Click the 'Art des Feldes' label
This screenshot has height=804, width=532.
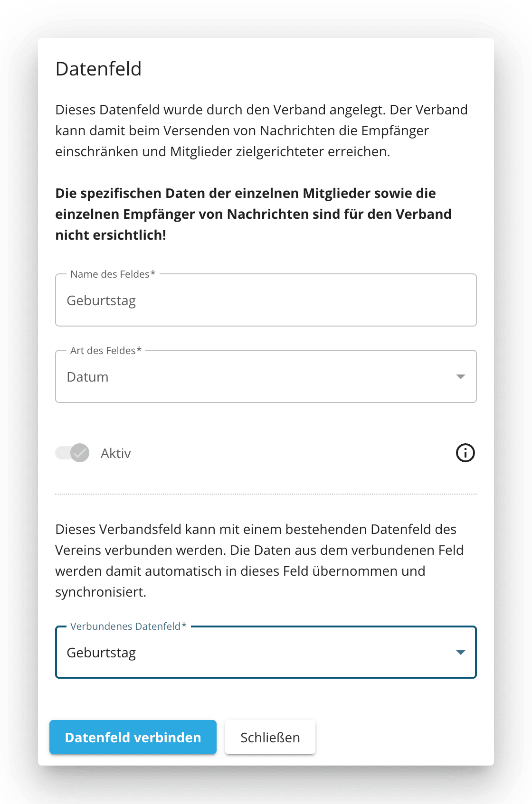tap(105, 351)
